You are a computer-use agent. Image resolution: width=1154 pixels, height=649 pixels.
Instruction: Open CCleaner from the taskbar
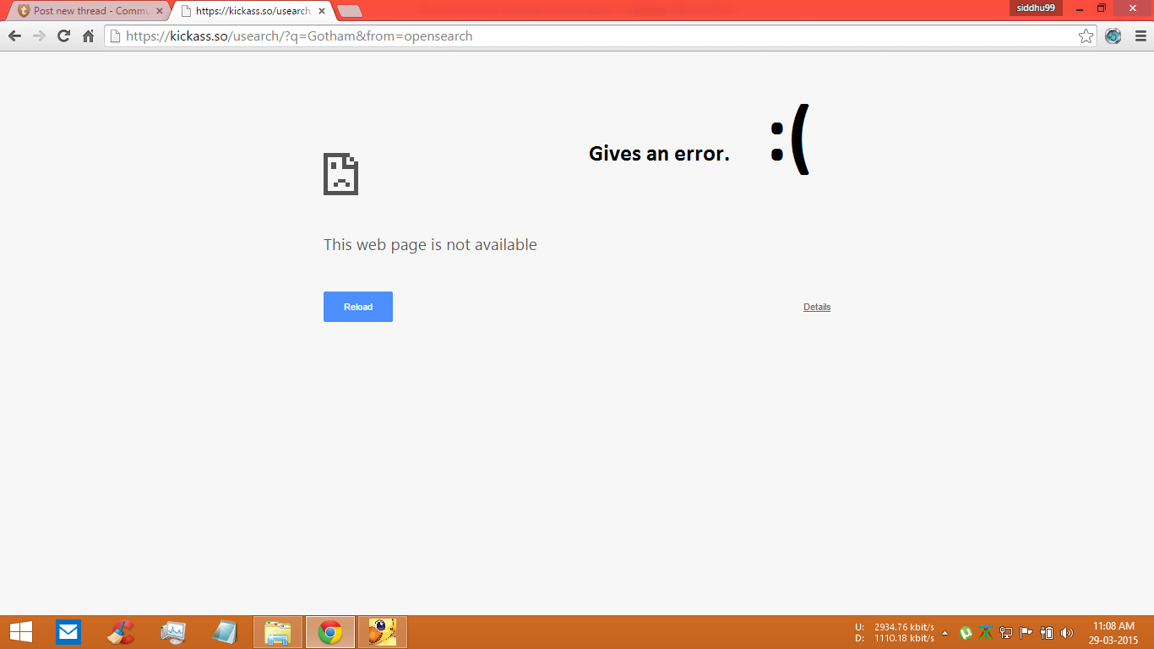(x=121, y=632)
